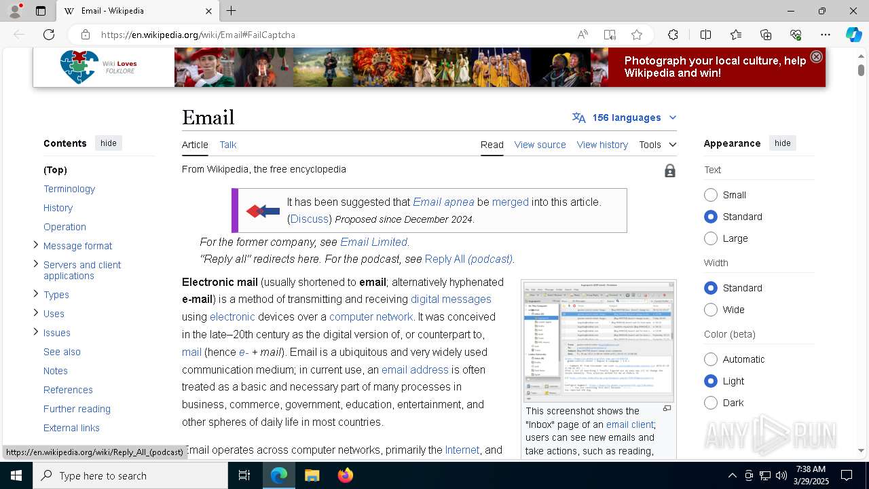Enlarge the email client image icon
The image size is (869, 489).
pos(667,408)
